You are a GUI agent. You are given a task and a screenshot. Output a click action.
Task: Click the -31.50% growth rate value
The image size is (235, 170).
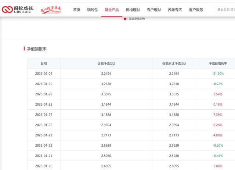[x=217, y=73]
